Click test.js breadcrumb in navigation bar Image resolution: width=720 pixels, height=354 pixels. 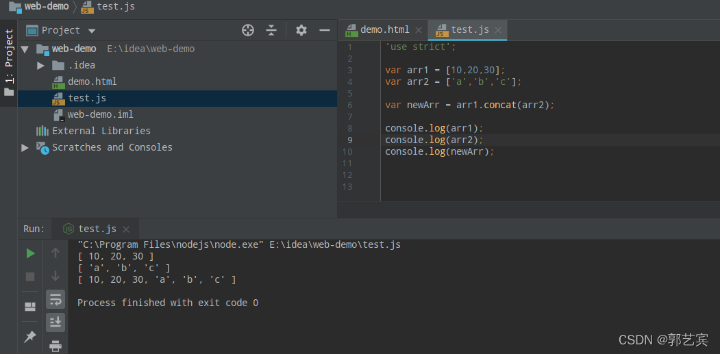(x=116, y=6)
